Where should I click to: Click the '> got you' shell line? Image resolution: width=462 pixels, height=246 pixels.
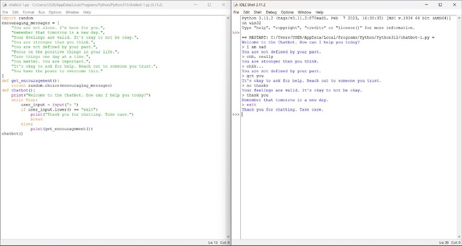coord(253,76)
